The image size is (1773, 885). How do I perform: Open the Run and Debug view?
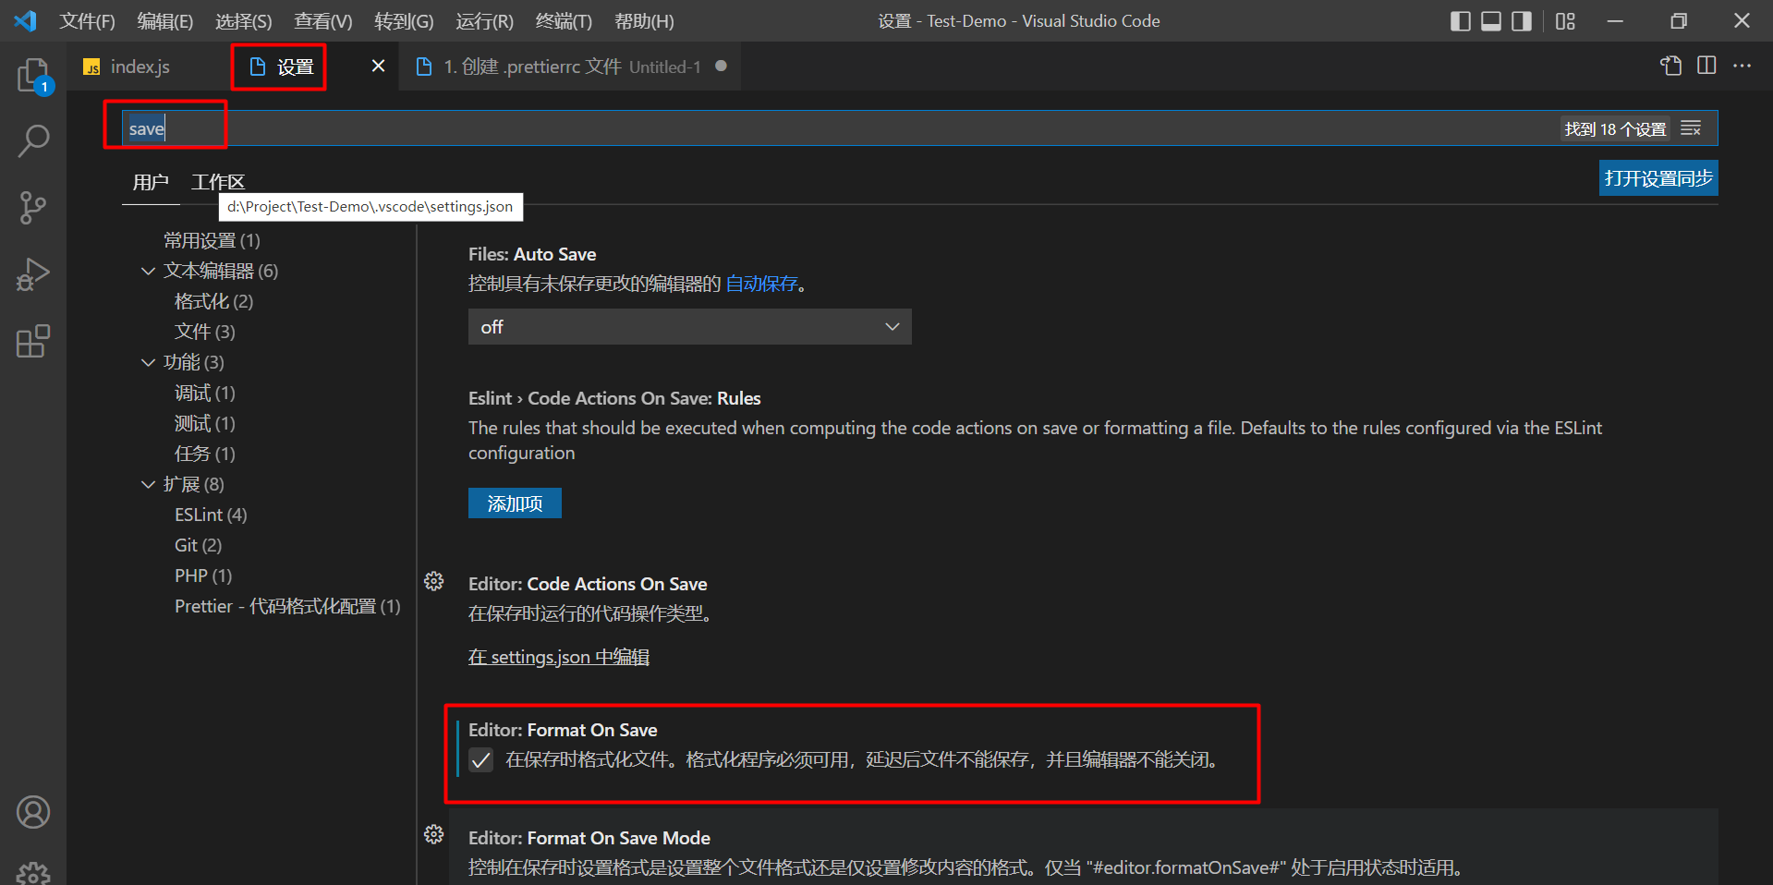coord(33,274)
